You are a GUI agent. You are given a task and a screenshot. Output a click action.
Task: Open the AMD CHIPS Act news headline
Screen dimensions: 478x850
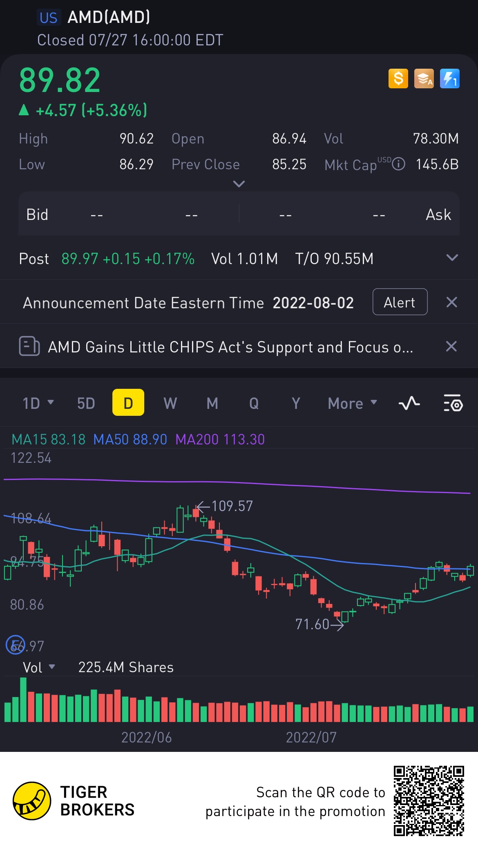pos(230,347)
